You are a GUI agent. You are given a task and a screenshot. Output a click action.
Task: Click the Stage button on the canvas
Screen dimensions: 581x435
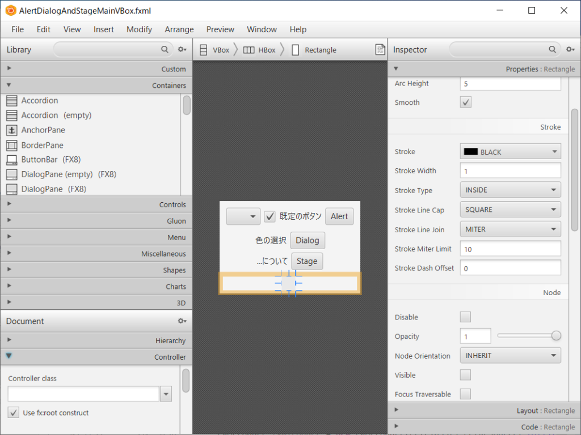pos(307,261)
